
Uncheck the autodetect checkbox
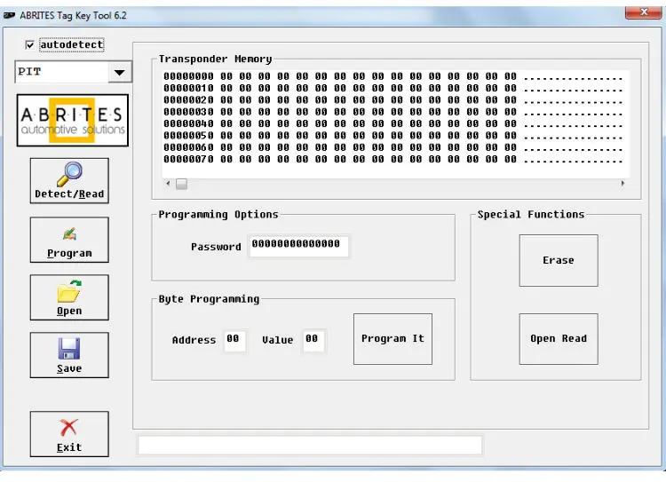(29, 44)
